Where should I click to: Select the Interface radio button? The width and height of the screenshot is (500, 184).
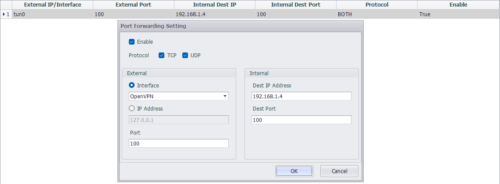tap(131, 86)
